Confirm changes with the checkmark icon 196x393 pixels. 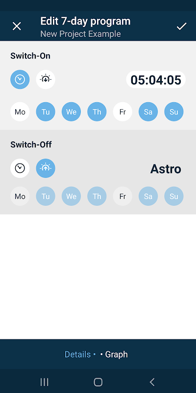181,26
